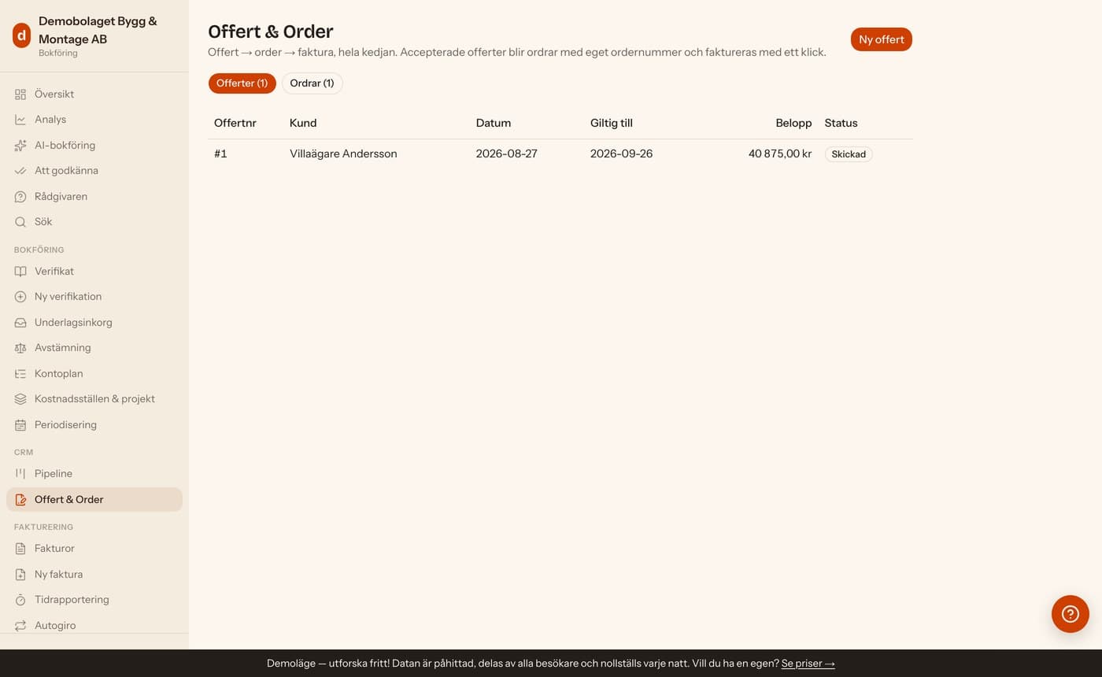
Task: Click the Analys chart icon
Action: [x=20, y=120]
